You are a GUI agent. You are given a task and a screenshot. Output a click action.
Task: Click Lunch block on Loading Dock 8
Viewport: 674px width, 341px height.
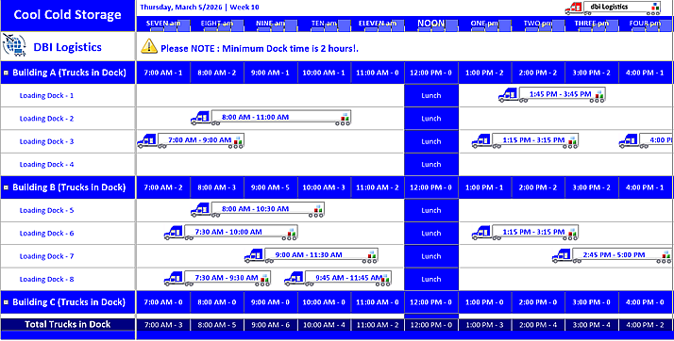pos(431,279)
